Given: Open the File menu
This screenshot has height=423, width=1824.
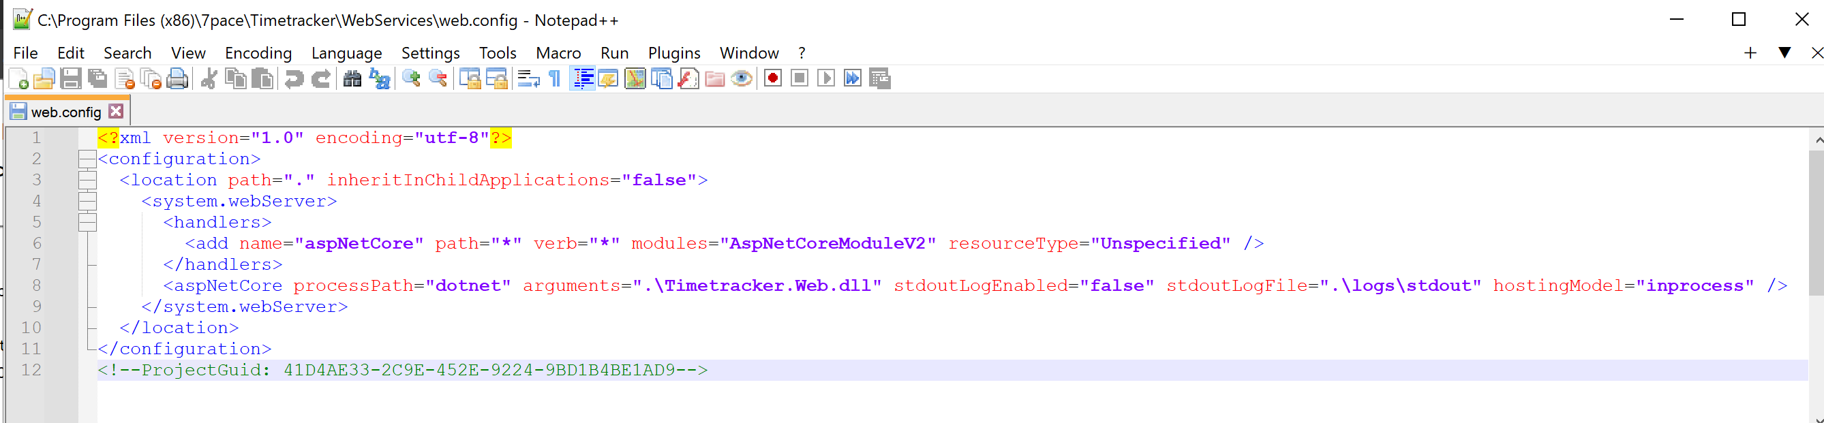Looking at the screenshot, I should click(x=25, y=53).
